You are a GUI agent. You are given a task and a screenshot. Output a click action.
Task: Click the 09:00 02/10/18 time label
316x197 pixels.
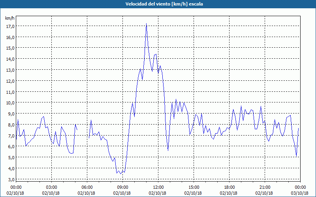pyautogui.click(x=122, y=190)
